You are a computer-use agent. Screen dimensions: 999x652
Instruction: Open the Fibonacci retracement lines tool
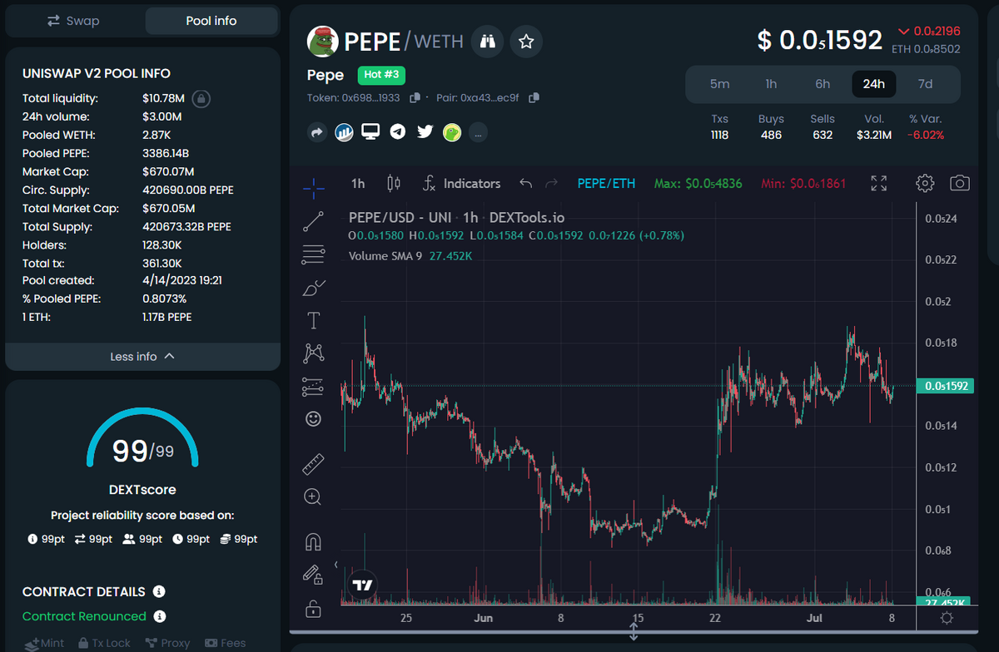[x=314, y=254]
